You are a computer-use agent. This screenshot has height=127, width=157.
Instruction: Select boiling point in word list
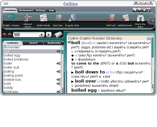coord(32,76)
